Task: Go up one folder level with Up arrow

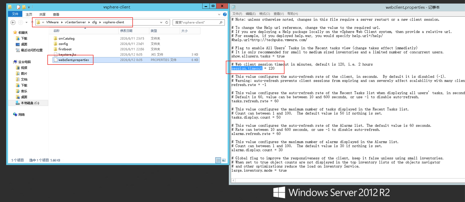Action: [x=32, y=22]
